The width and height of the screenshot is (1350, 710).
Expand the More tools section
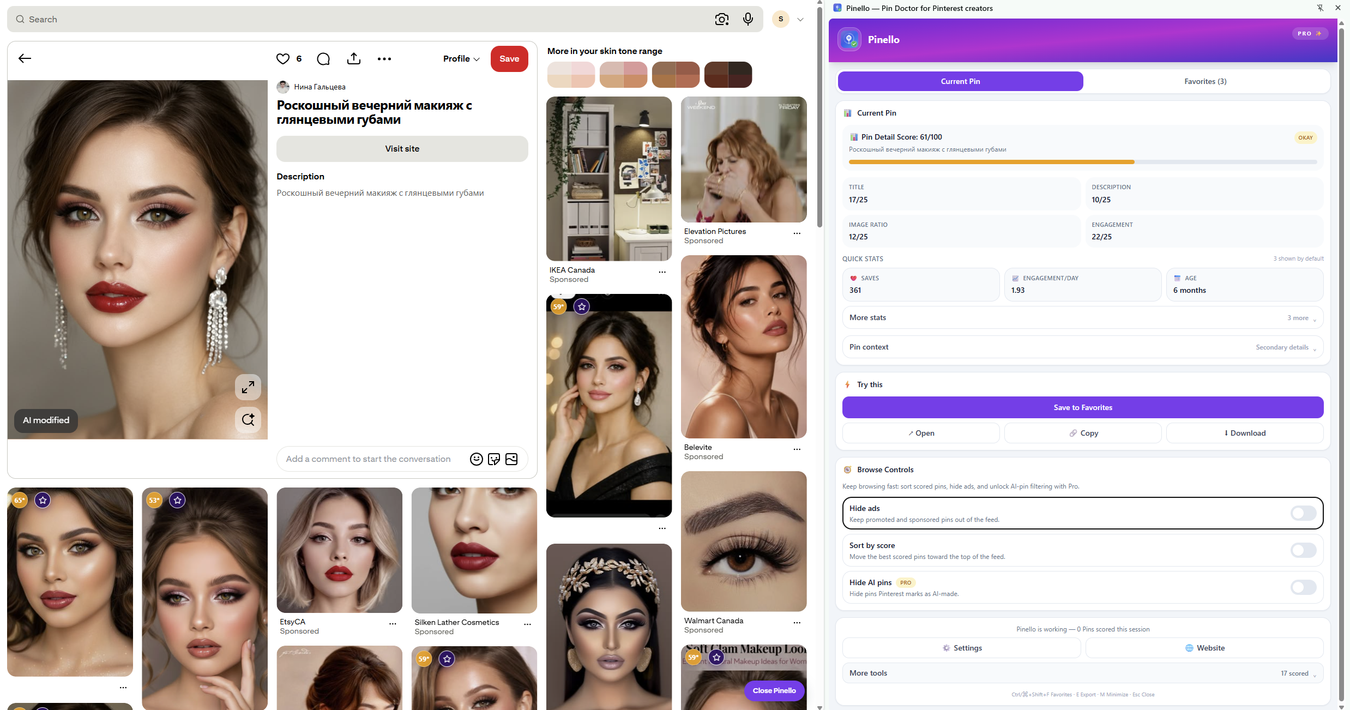(x=1083, y=673)
